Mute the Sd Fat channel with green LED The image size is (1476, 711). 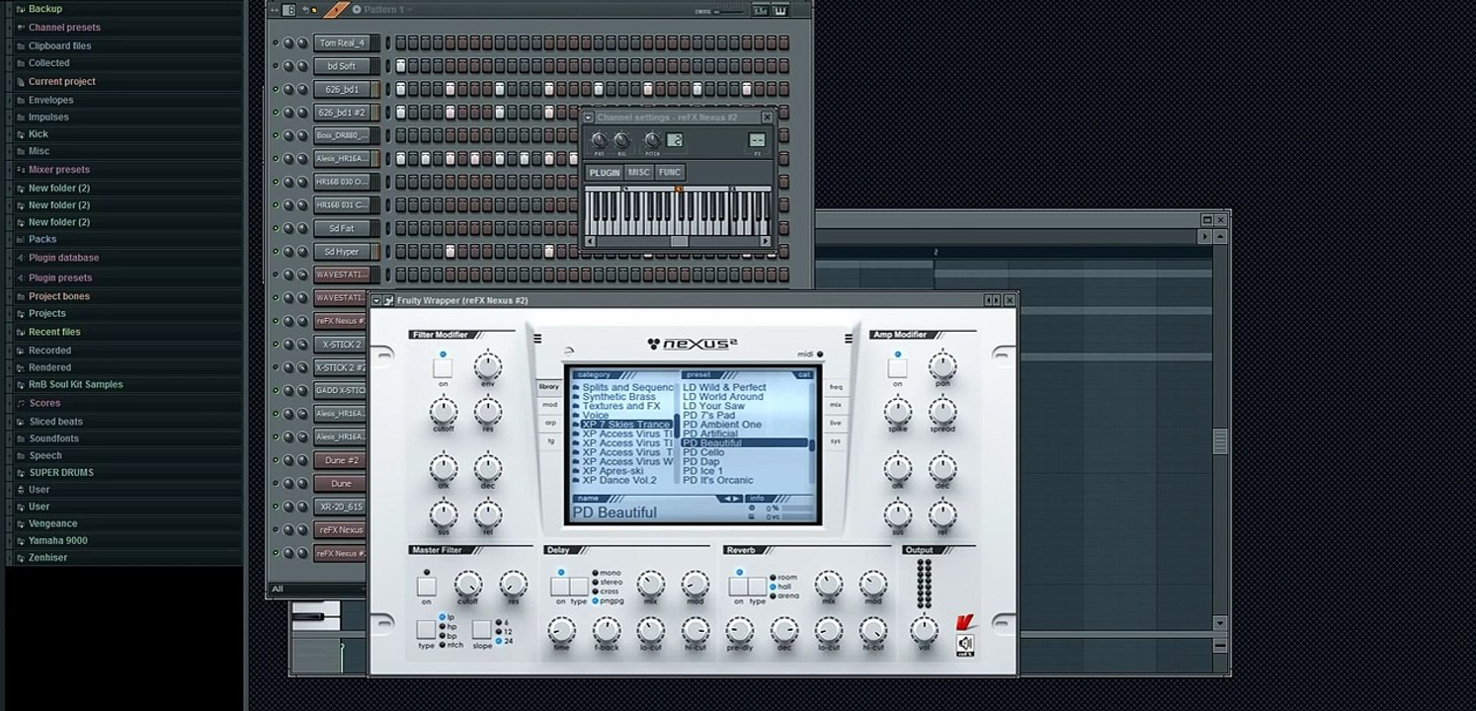[276, 228]
